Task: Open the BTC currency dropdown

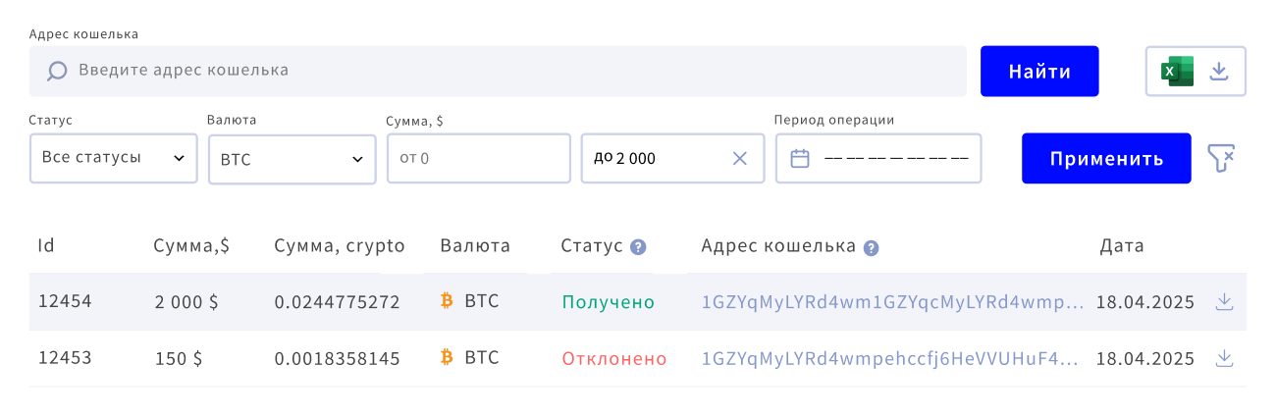Action: 292,158
